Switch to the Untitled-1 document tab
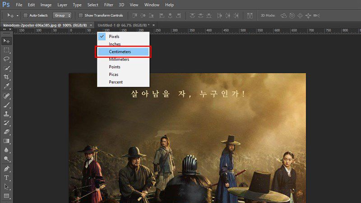The image size is (361, 203). pos(123,25)
